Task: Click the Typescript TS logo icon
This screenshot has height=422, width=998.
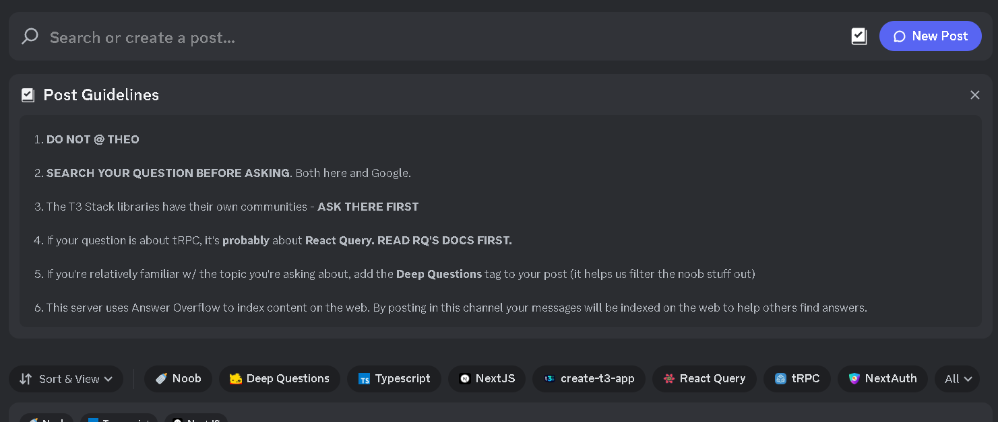Action: pos(364,379)
